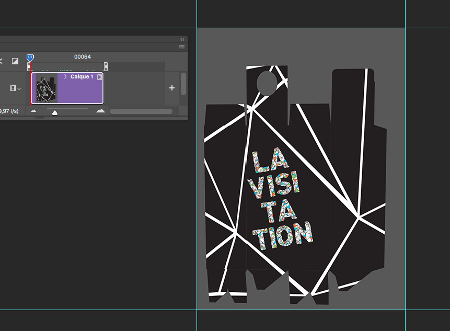The width and height of the screenshot is (450, 331).
Task: Click the vertical timeline track scrollbar
Action: tap(183, 84)
